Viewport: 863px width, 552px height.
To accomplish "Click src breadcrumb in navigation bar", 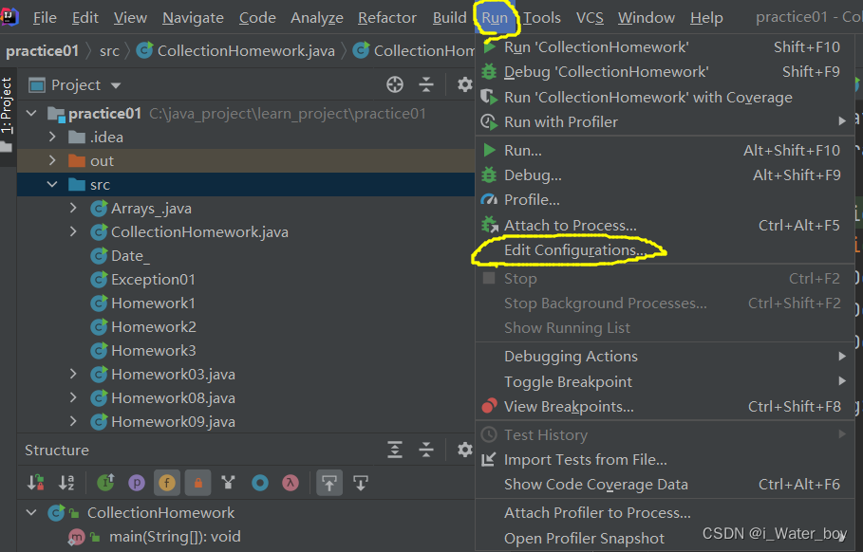I will [x=109, y=50].
